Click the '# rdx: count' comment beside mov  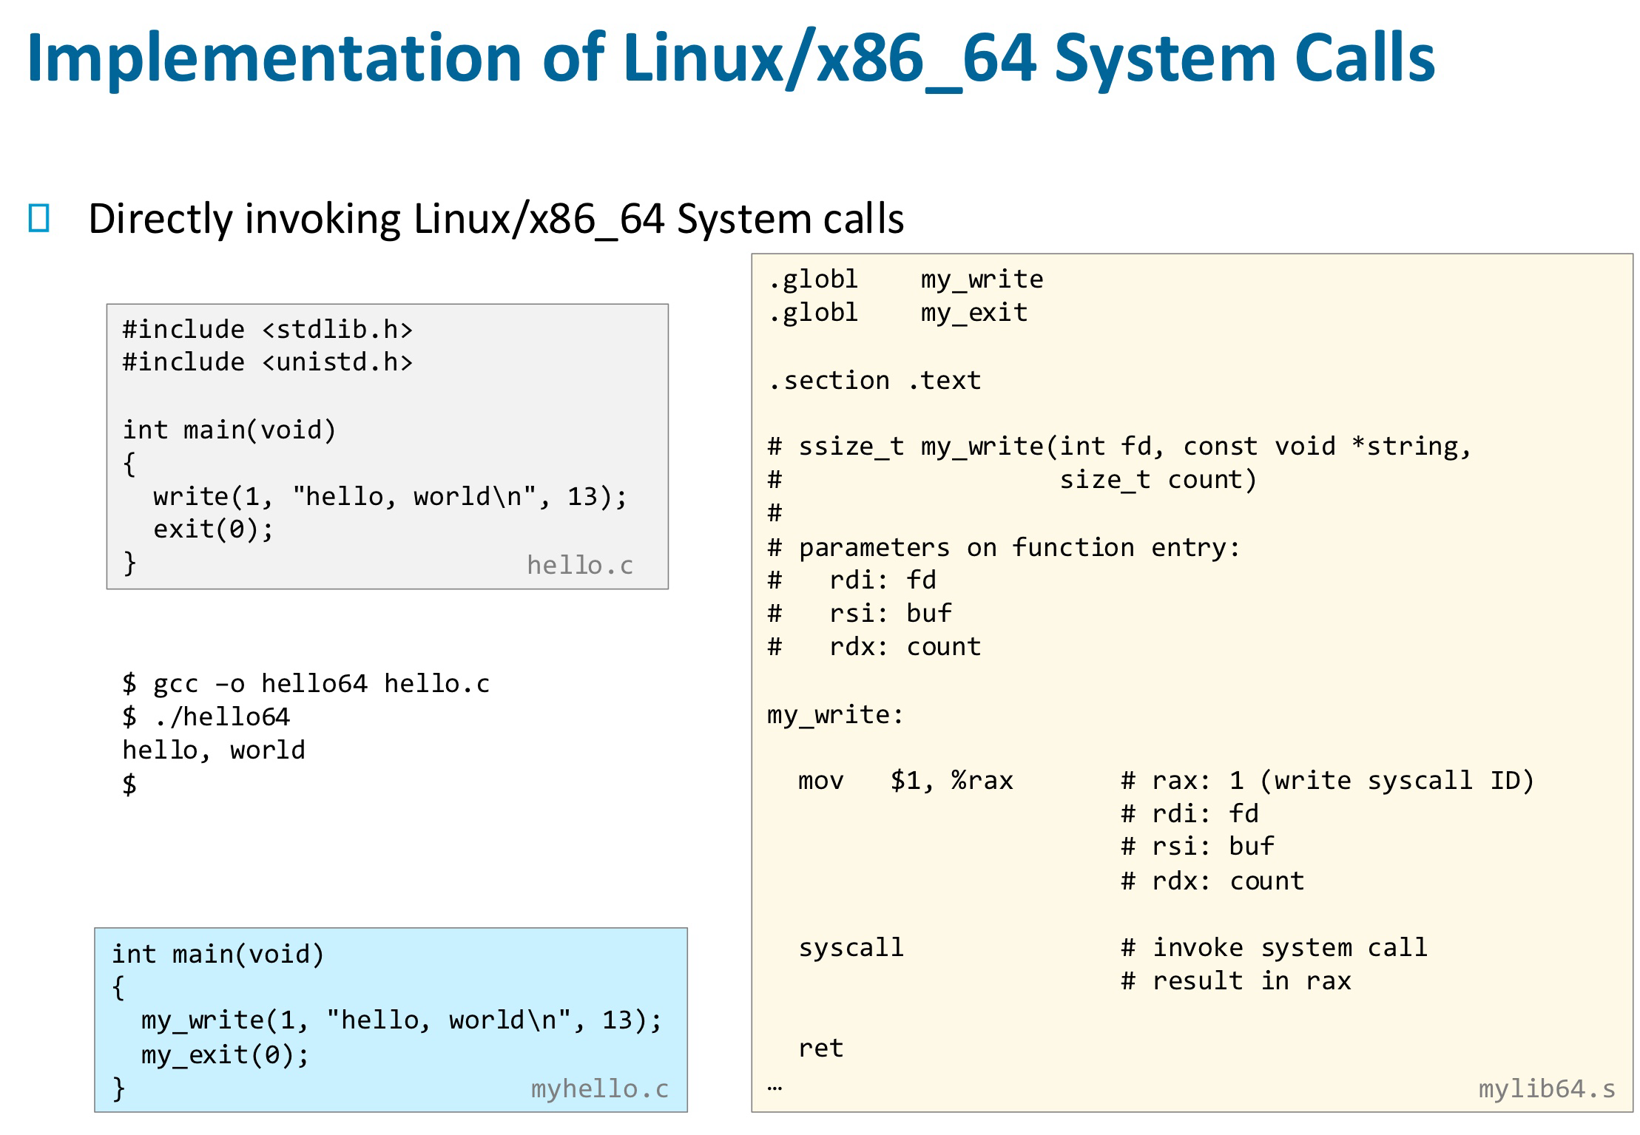1212,881
